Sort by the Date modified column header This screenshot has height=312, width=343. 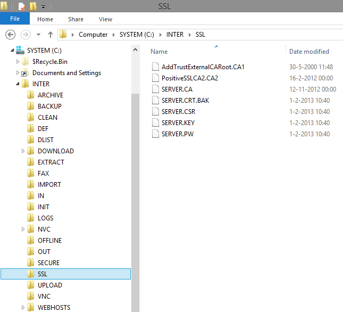pos(309,52)
